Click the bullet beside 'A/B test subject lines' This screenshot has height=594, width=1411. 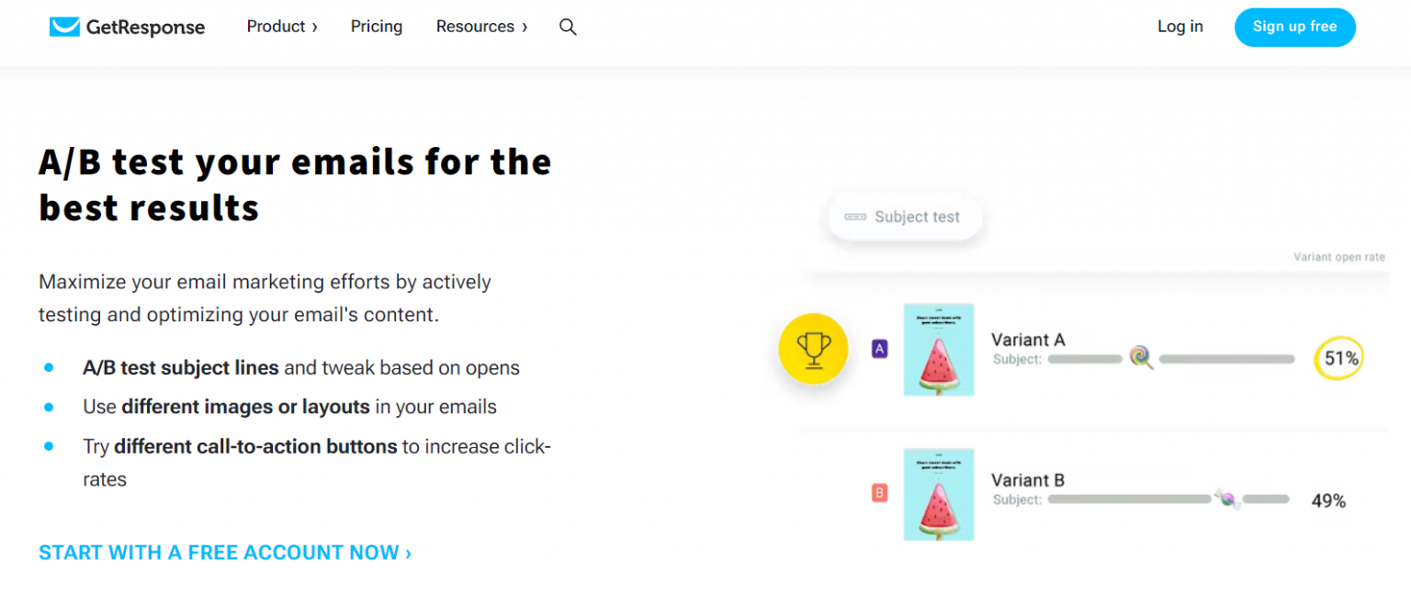tap(49, 365)
